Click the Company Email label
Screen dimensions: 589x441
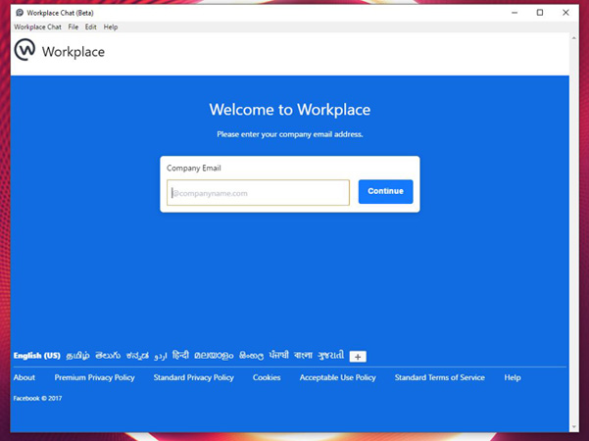pos(194,168)
